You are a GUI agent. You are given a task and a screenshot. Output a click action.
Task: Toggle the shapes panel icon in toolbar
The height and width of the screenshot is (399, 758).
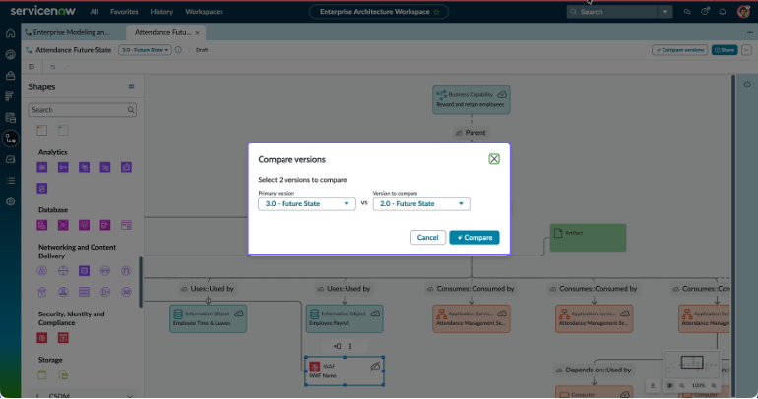tap(32, 67)
